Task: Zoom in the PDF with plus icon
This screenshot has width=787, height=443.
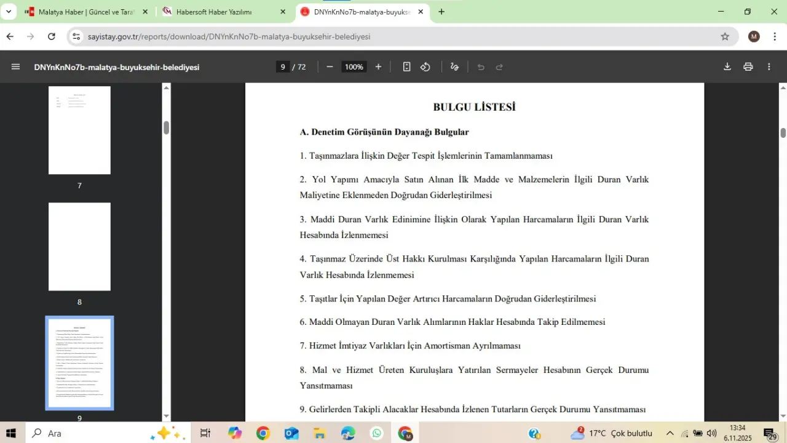Action: [378, 67]
